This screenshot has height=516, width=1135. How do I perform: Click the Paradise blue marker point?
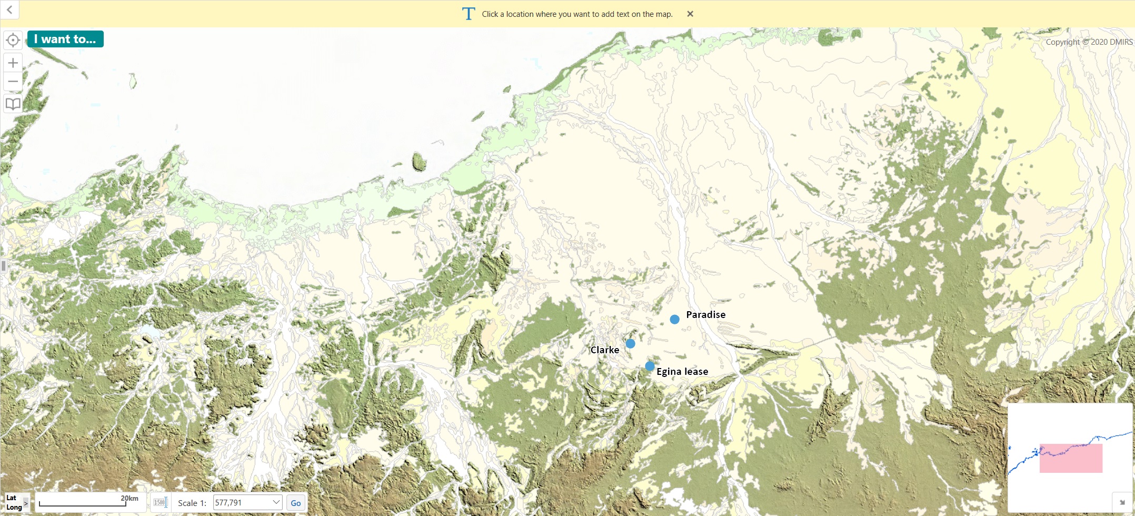click(x=674, y=320)
